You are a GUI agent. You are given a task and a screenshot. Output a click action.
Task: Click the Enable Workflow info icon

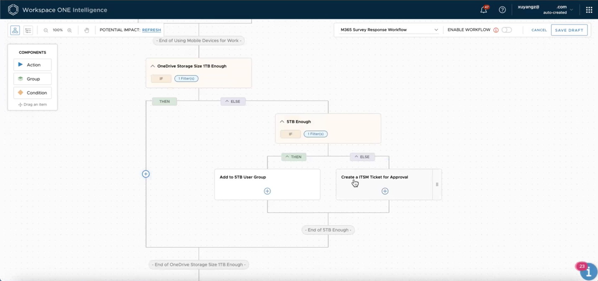tap(496, 30)
